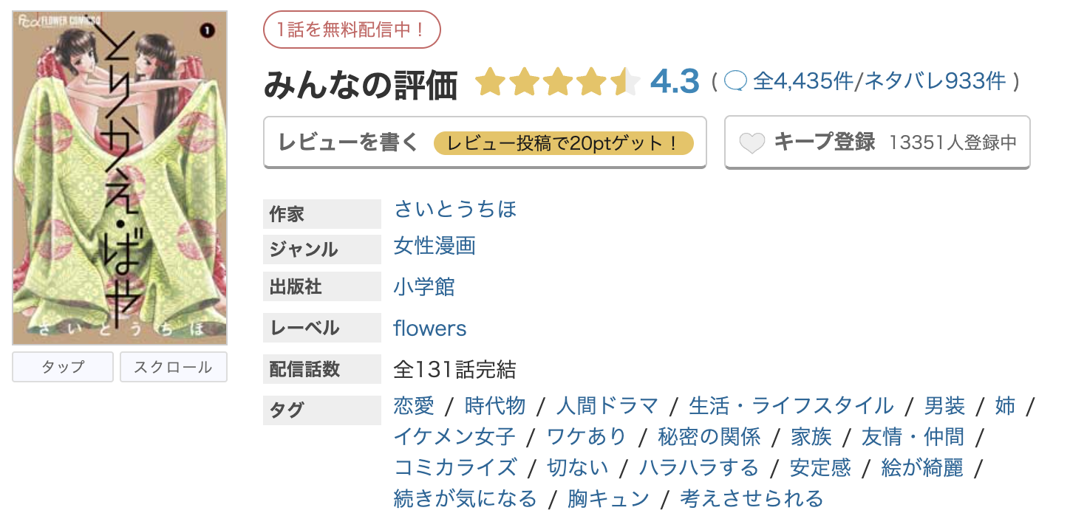1070x530 pixels.
Task: Select the タップ reading mode
Action: pos(62,366)
